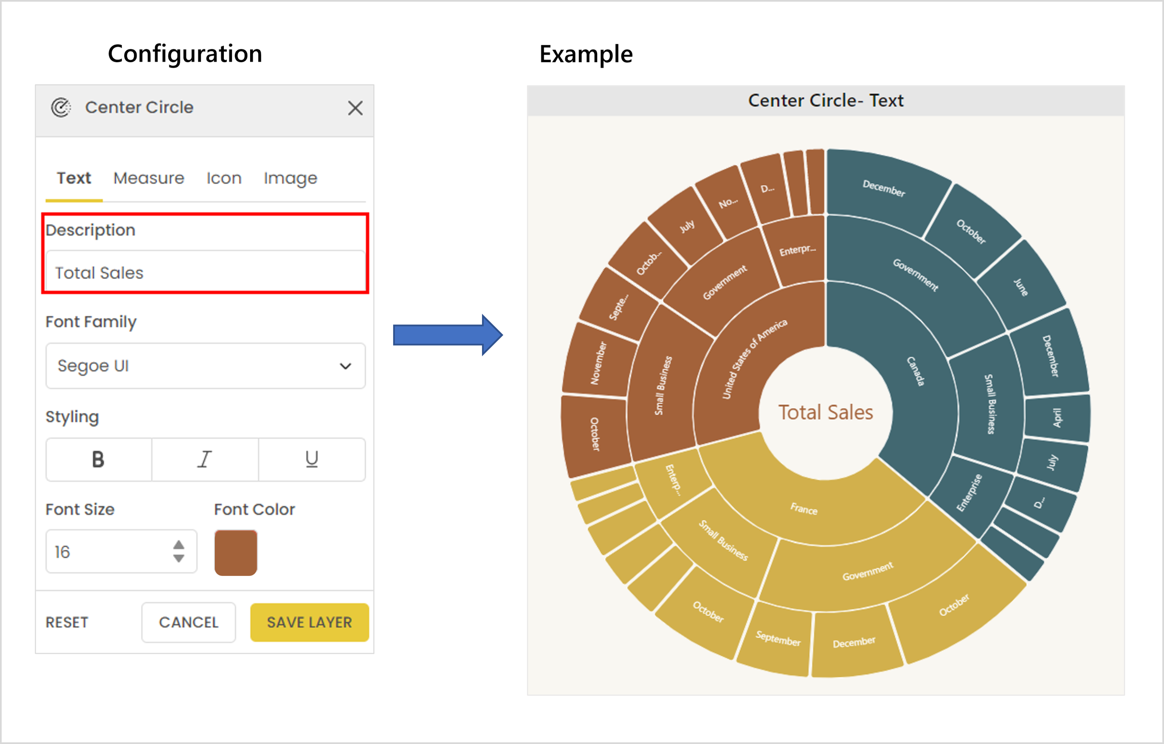Switch to the Text tab
The height and width of the screenshot is (744, 1164).
[x=74, y=178]
